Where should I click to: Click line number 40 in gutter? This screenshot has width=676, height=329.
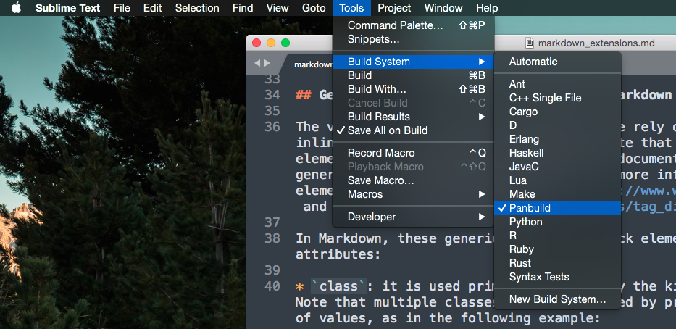272,286
